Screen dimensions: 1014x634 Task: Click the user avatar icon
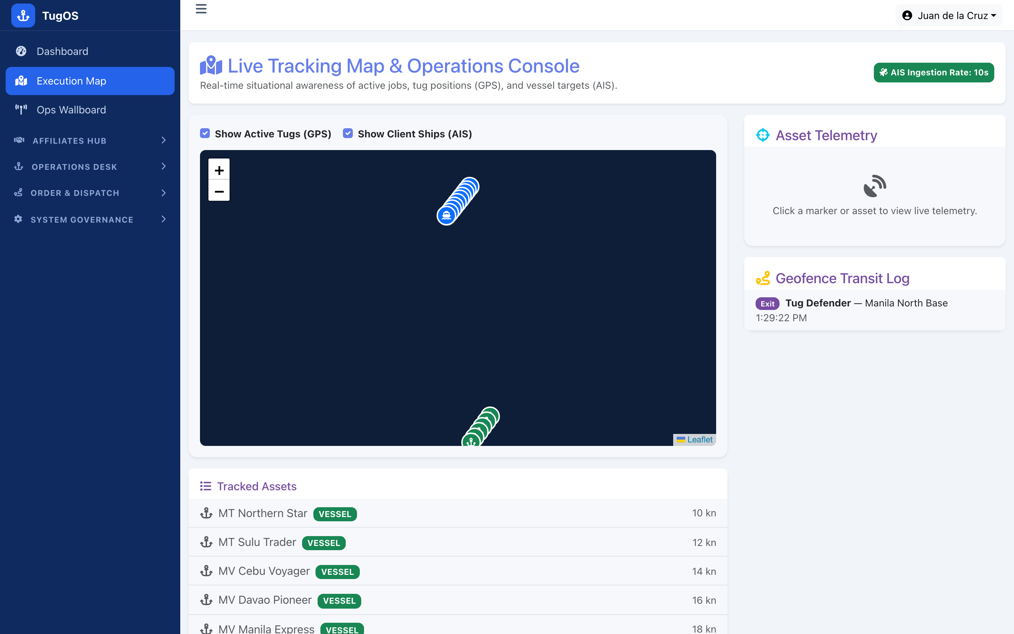[907, 15]
